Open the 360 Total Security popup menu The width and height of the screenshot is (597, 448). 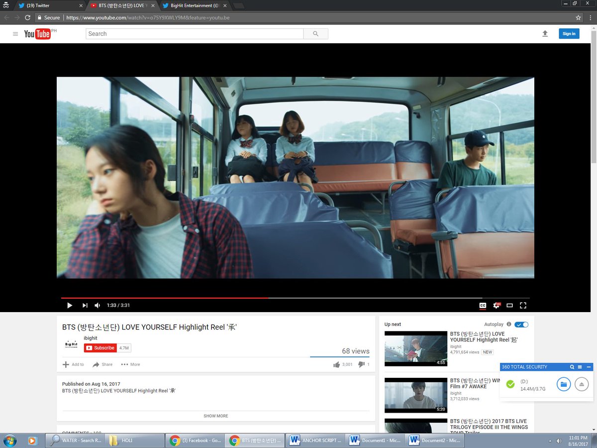(580, 367)
